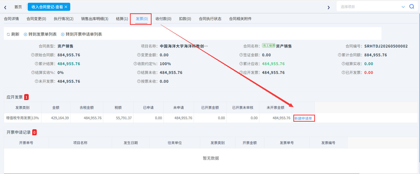Click 转到发票单列表
This screenshot has width=420, height=174.
pyautogui.click(x=40, y=34)
